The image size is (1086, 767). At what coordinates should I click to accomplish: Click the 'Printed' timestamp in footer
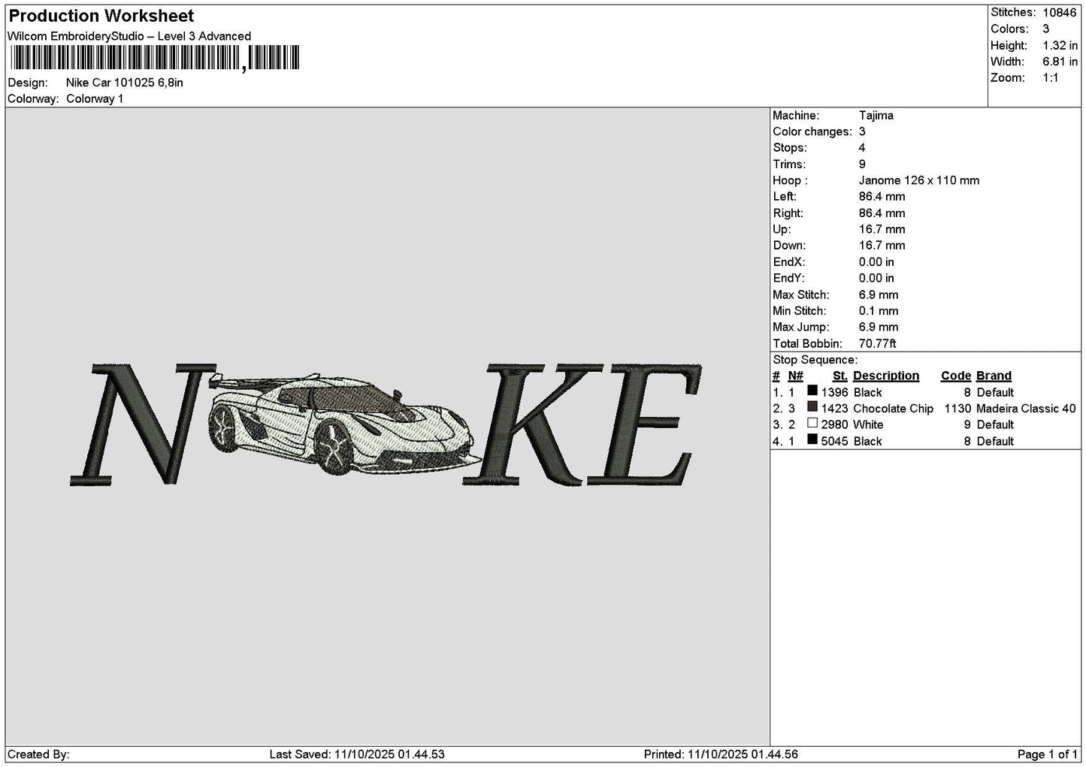pyautogui.click(x=721, y=754)
